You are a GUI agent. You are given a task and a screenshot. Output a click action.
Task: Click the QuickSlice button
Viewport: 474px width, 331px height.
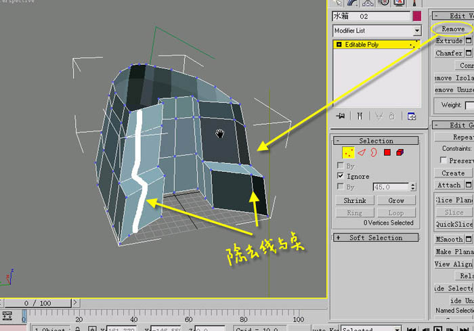click(x=454, y=224)
